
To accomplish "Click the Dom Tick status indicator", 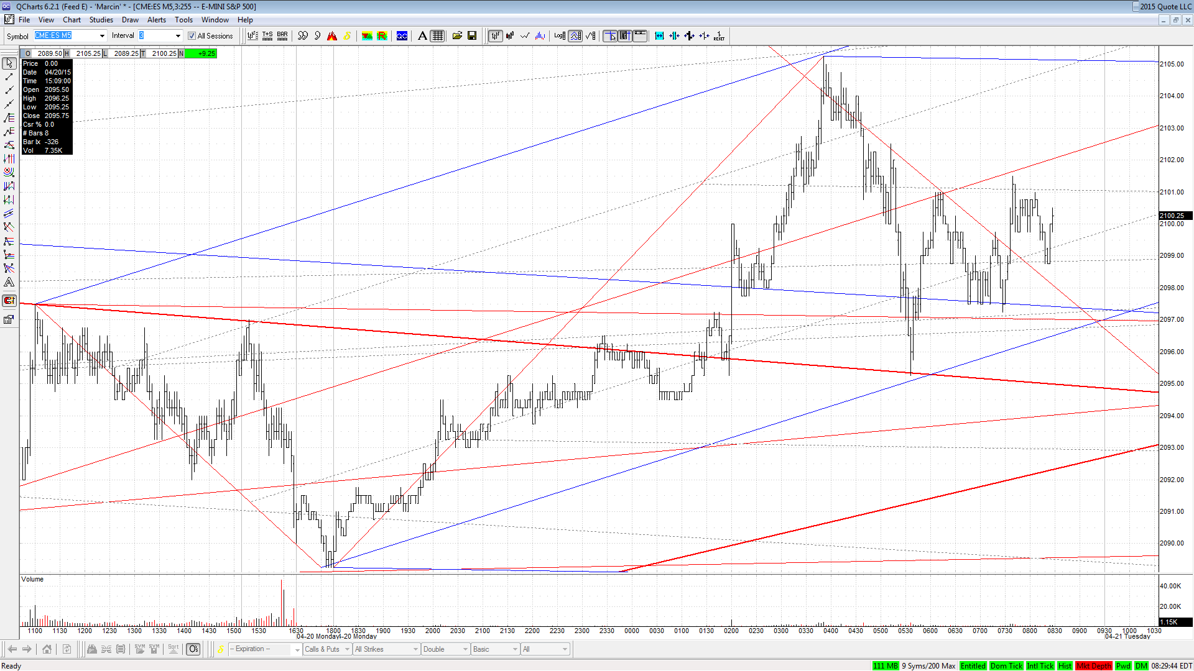I will pyautogui.click(x=1006, y=666).
